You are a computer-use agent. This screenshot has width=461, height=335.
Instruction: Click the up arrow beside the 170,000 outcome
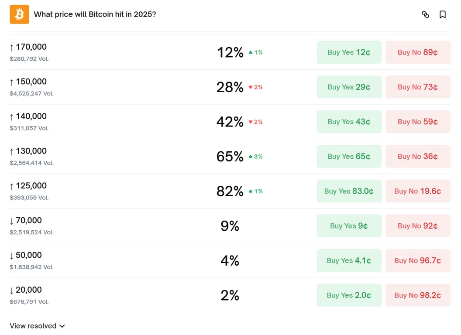coord(10,47)
